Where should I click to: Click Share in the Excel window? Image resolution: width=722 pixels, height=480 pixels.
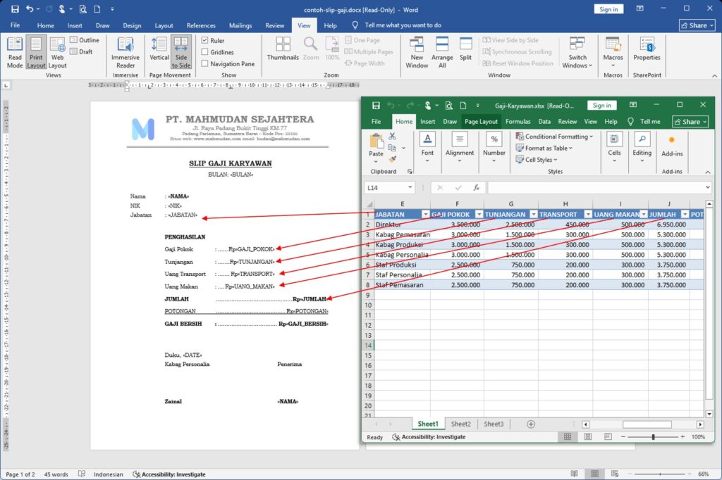click(x=689, y=120)
